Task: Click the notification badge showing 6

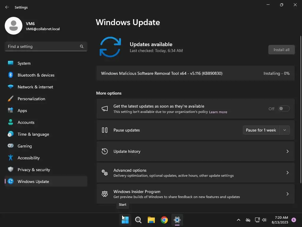Action: 294,220
